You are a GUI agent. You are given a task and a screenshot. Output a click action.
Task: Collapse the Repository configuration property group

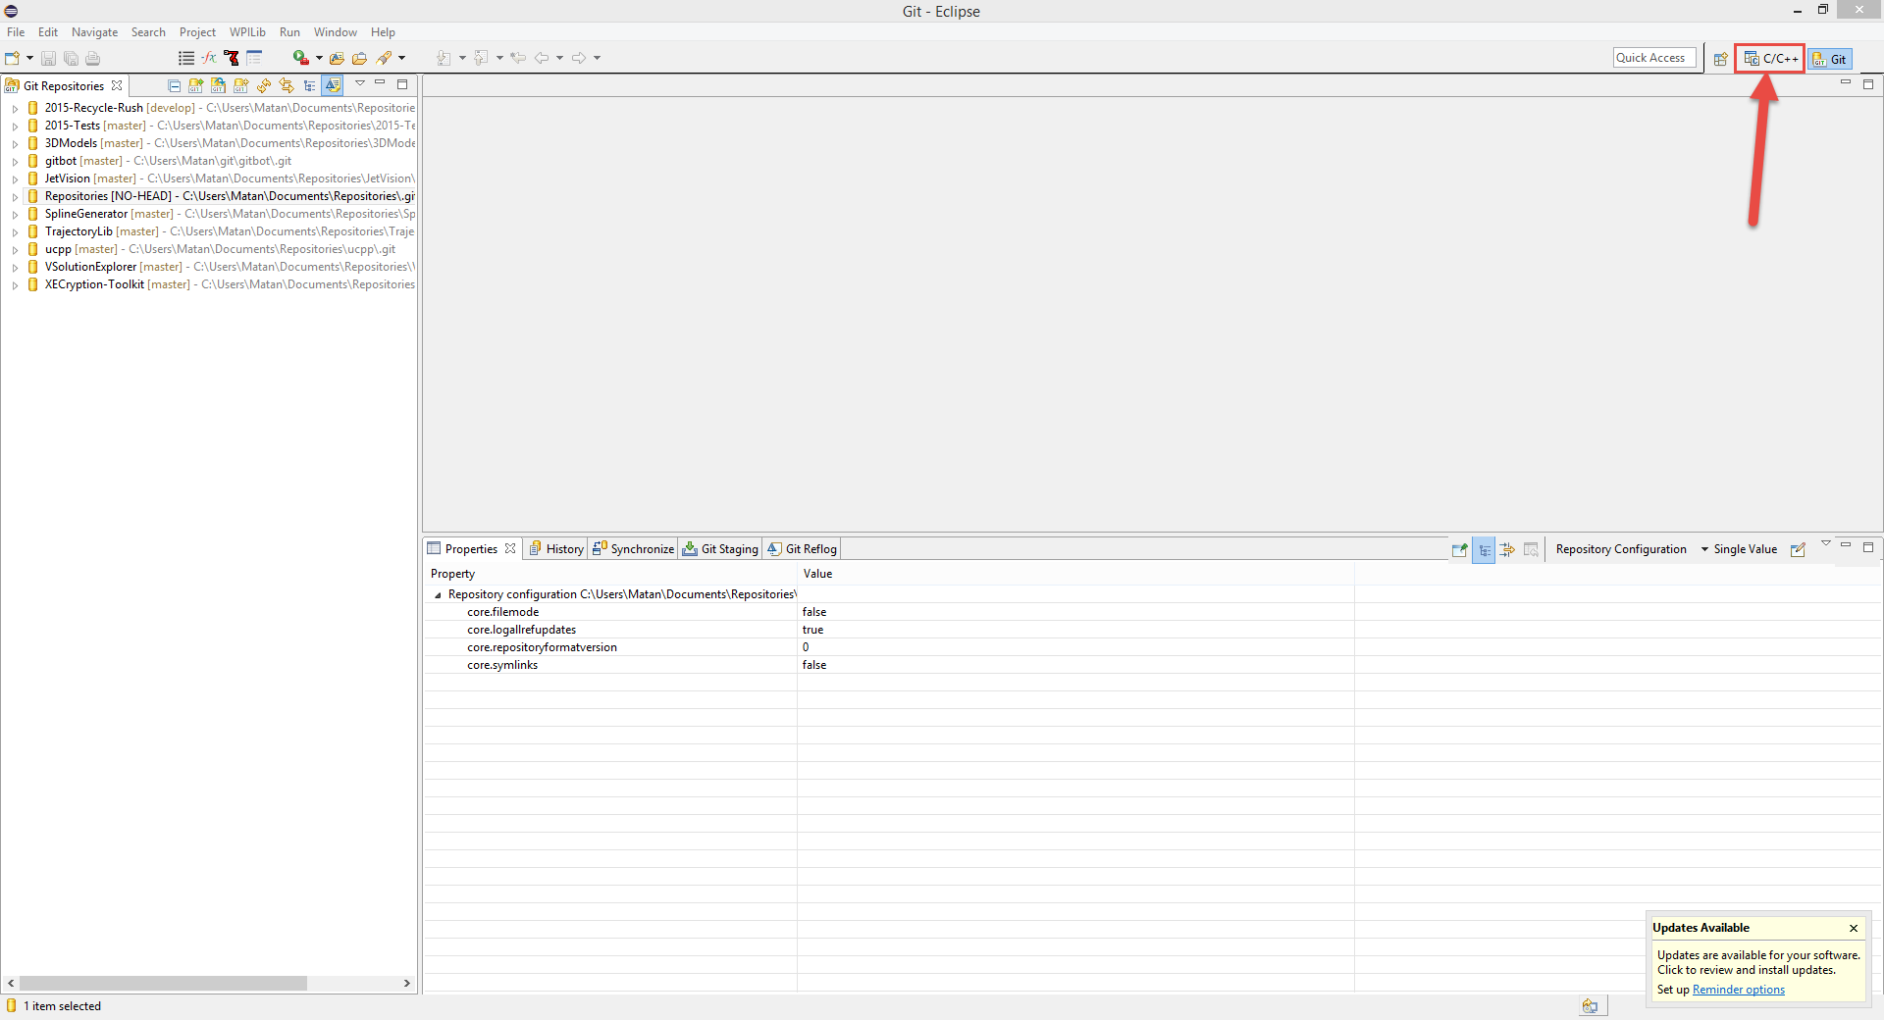point(438,594)
